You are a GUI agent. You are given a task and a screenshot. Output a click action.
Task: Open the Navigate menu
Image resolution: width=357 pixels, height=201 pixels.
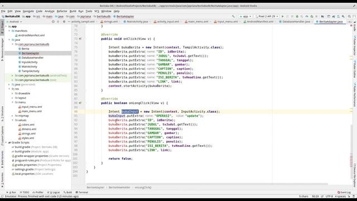coord(28,11)
